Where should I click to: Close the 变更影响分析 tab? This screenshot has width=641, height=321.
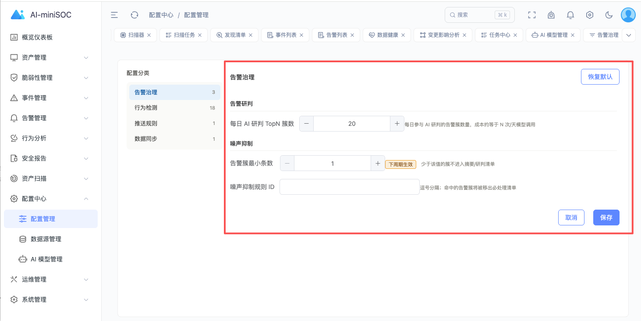point(464,35)
